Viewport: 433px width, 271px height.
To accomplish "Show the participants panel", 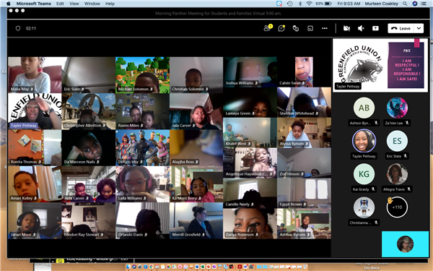I will [268, 28].
